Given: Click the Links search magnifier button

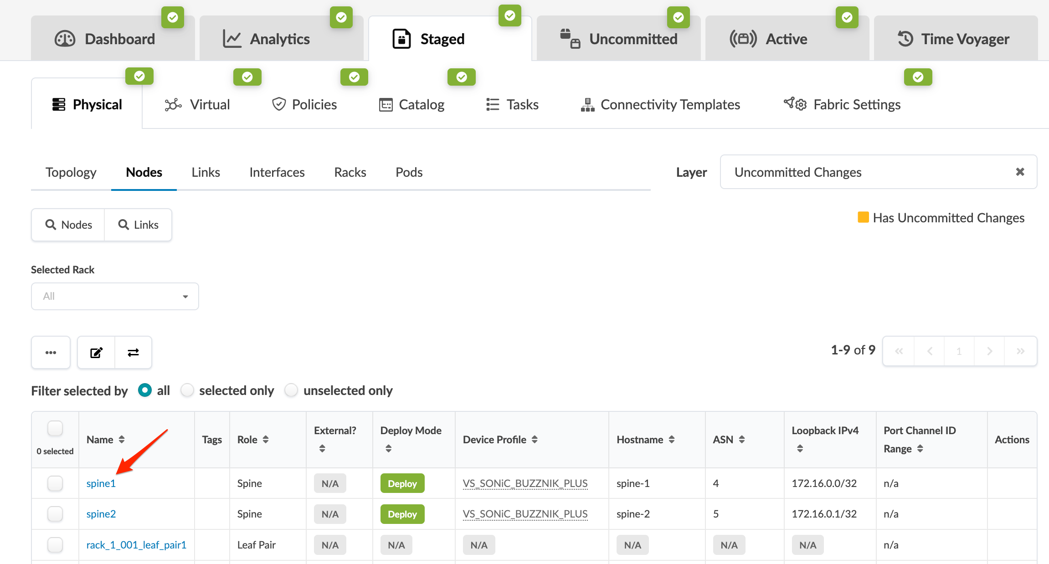Looking at the screenshot, I should pyautogui.click(x=138, y=225).
